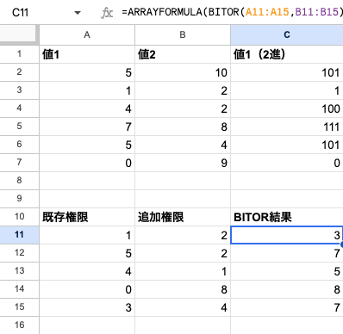Click the formula bar with ARRAYFORMULA text

click(x=232, y=12)
